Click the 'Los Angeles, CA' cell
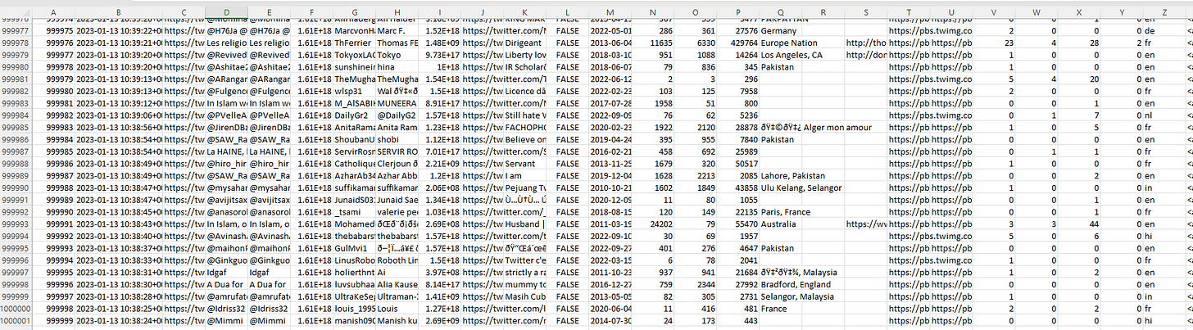1193x330 pixels. tap(781, 55)
